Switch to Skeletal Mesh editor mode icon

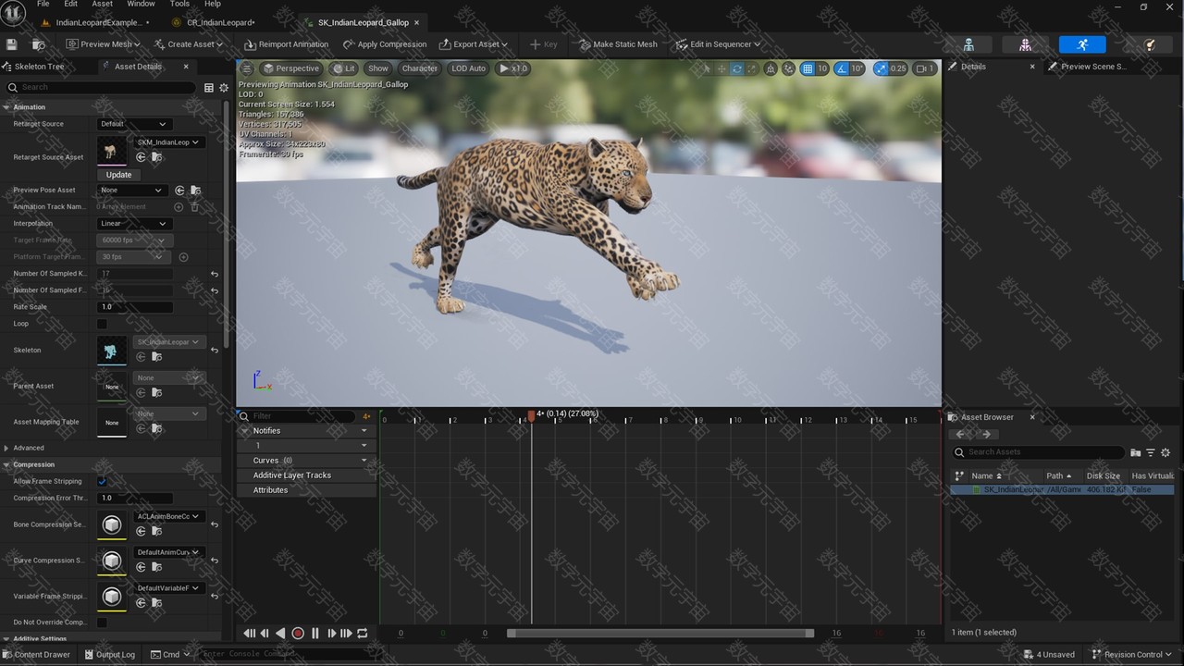[x=1025, y=44]
